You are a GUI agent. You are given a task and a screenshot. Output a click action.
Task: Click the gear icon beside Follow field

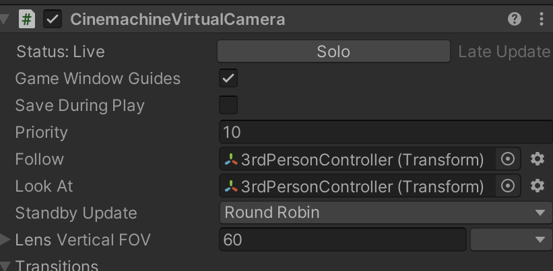click(537, 159)
